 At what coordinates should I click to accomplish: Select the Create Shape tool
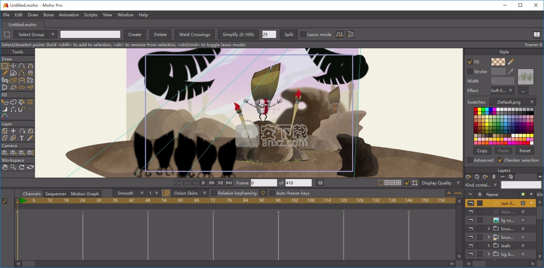point(13,102)
